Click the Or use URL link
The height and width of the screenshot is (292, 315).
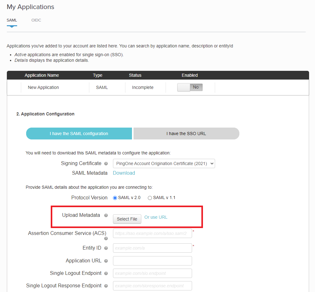[x=156, y=217]
